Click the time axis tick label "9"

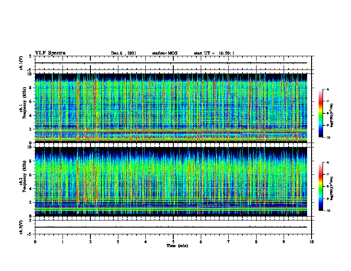coord(284,242)
